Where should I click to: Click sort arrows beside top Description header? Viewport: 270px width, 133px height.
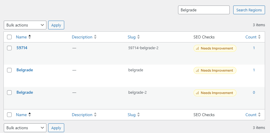click(95, 37)
